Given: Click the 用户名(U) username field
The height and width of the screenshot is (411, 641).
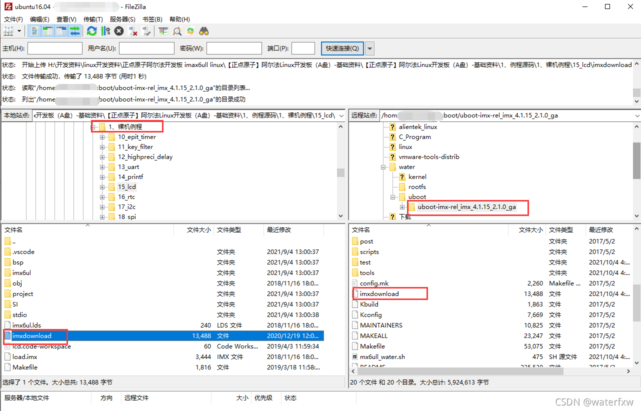Looking at the screenshot, I should coord(146,48).
